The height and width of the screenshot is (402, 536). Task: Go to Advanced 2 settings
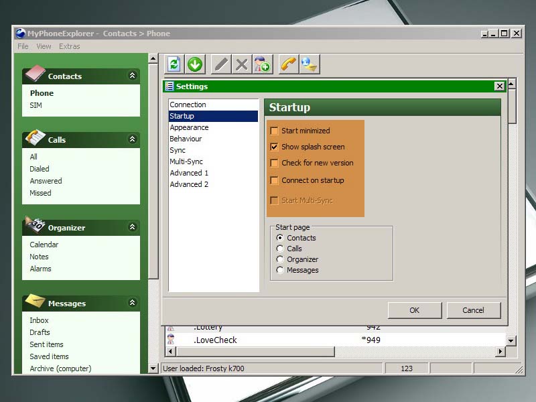point(213,184)
